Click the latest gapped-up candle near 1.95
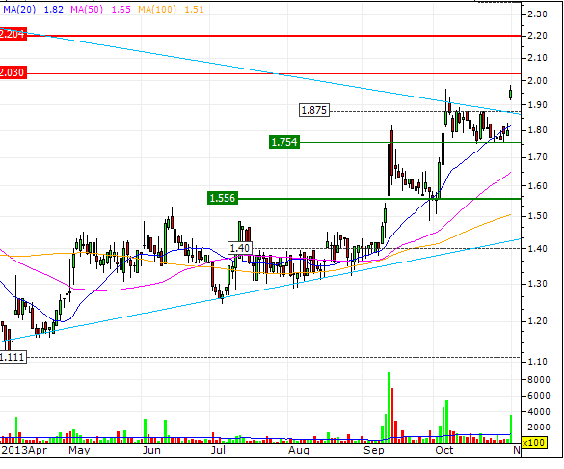The height and width of the screenshot is (469, 564). [510, 93]
